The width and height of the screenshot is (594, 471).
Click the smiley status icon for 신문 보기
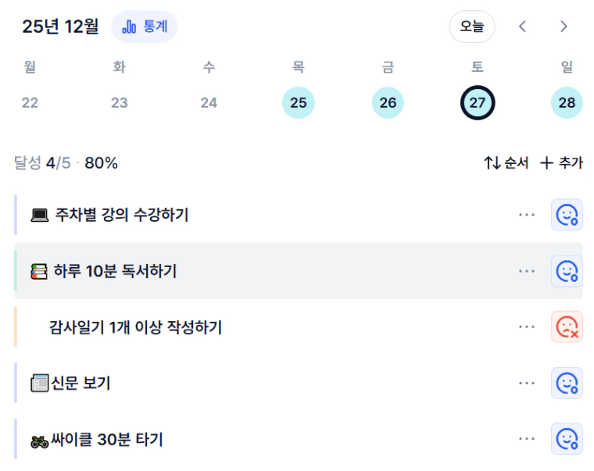tap(567, 384)
